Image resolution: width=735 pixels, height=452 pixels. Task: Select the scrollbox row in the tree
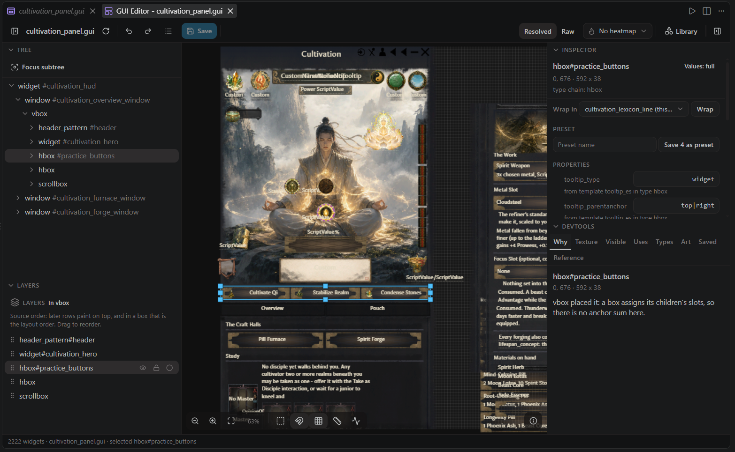click(x=92, y=184)
